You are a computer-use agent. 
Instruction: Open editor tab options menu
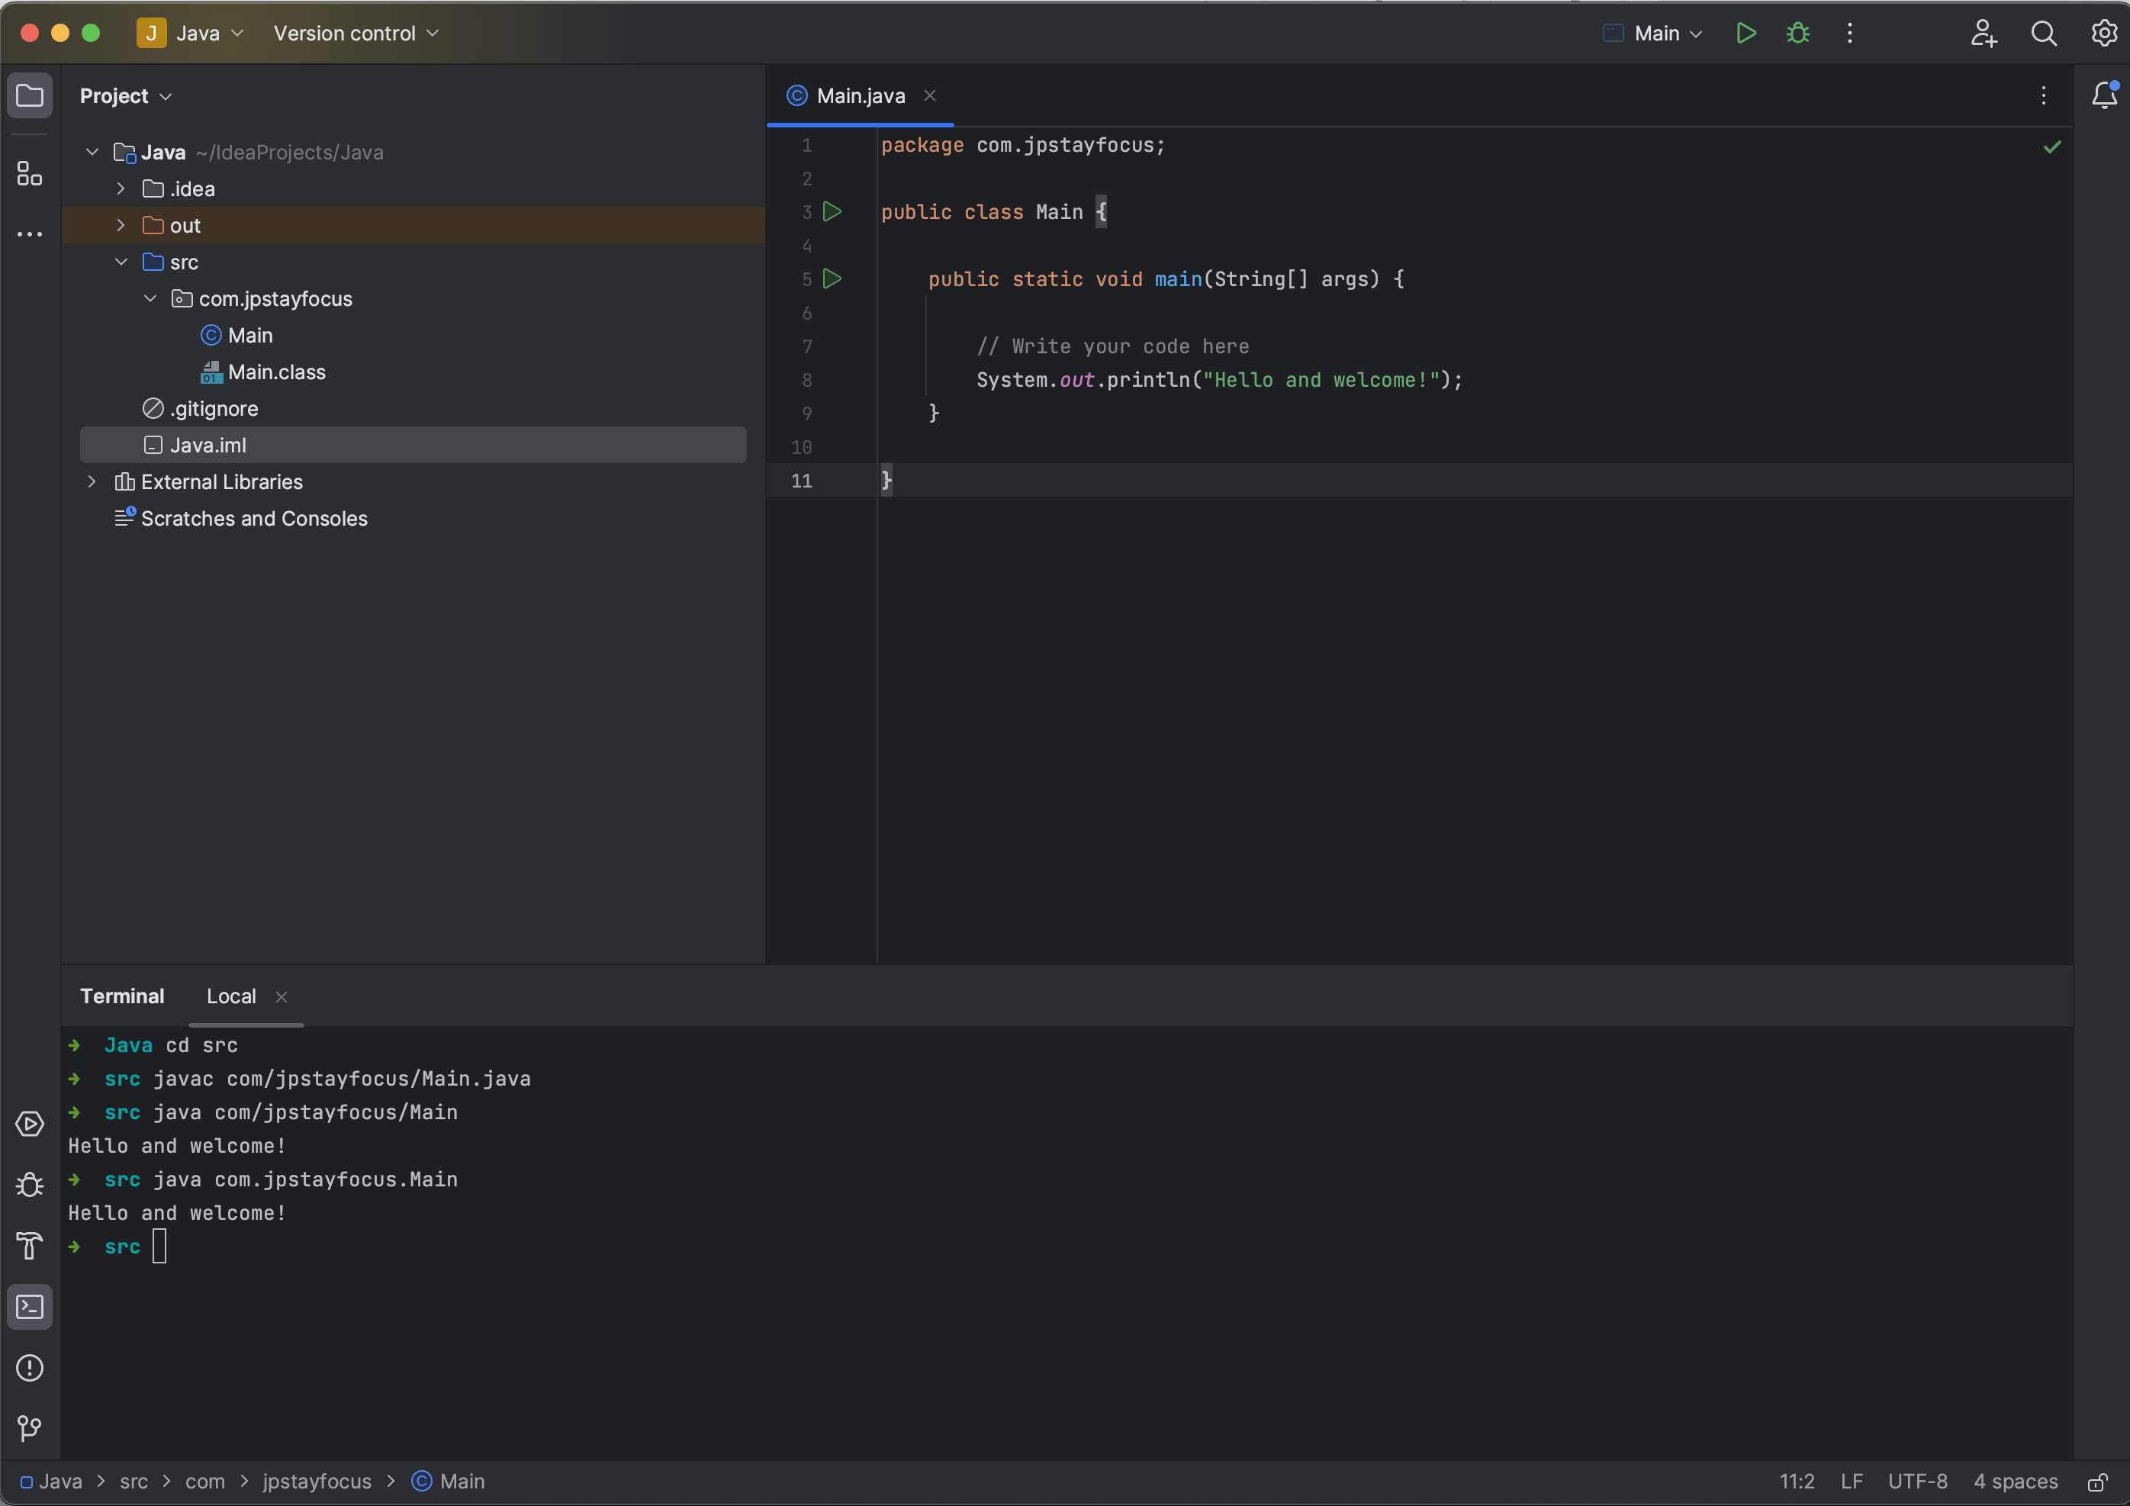click(2043, 95)
